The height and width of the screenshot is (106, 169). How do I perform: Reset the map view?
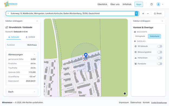pos(158,14)
